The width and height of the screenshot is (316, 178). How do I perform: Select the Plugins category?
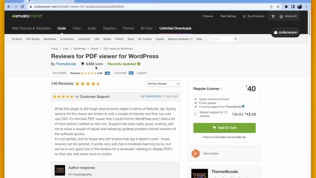click(160, 39)
